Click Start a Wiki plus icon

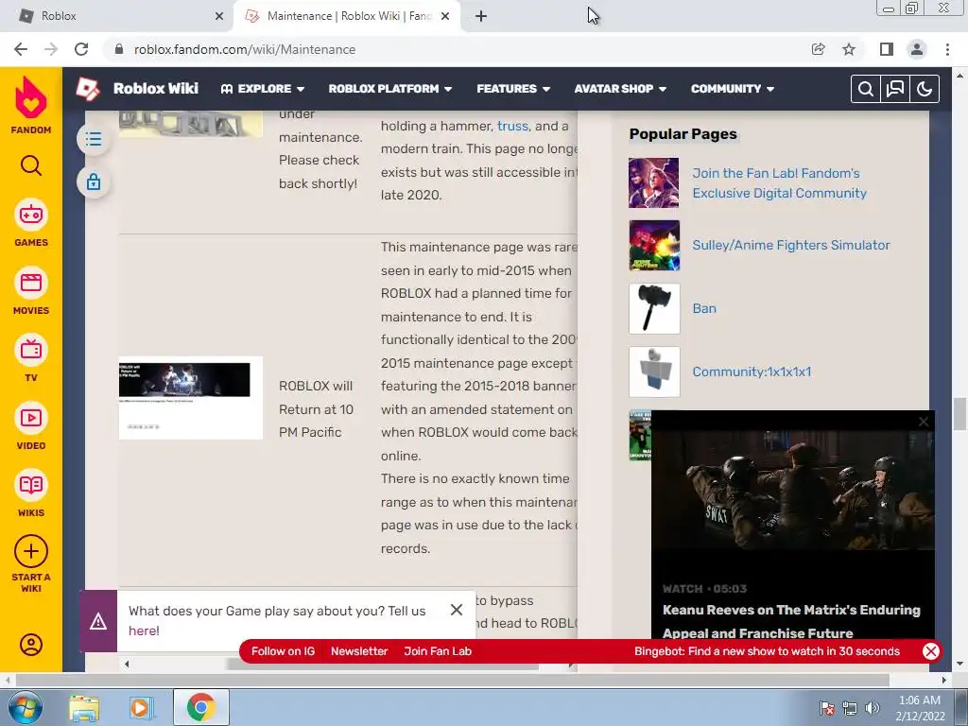pyautogui.click(x=31, y=551)
